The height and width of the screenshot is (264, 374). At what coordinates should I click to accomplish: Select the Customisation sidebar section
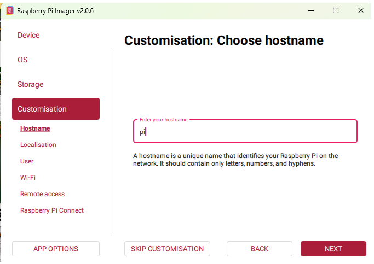click(x=55, y=109)
